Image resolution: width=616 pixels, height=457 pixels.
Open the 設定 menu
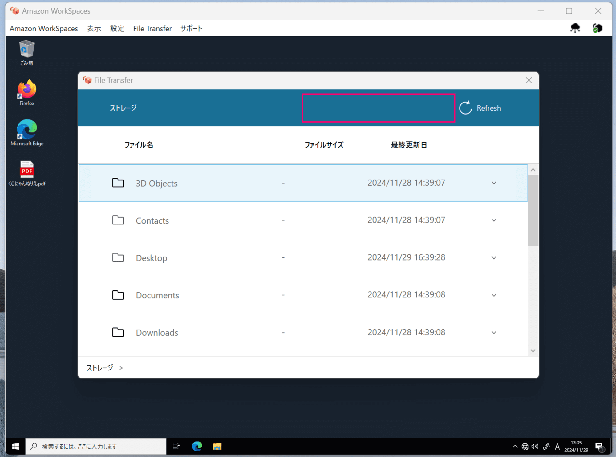[117, 28]
